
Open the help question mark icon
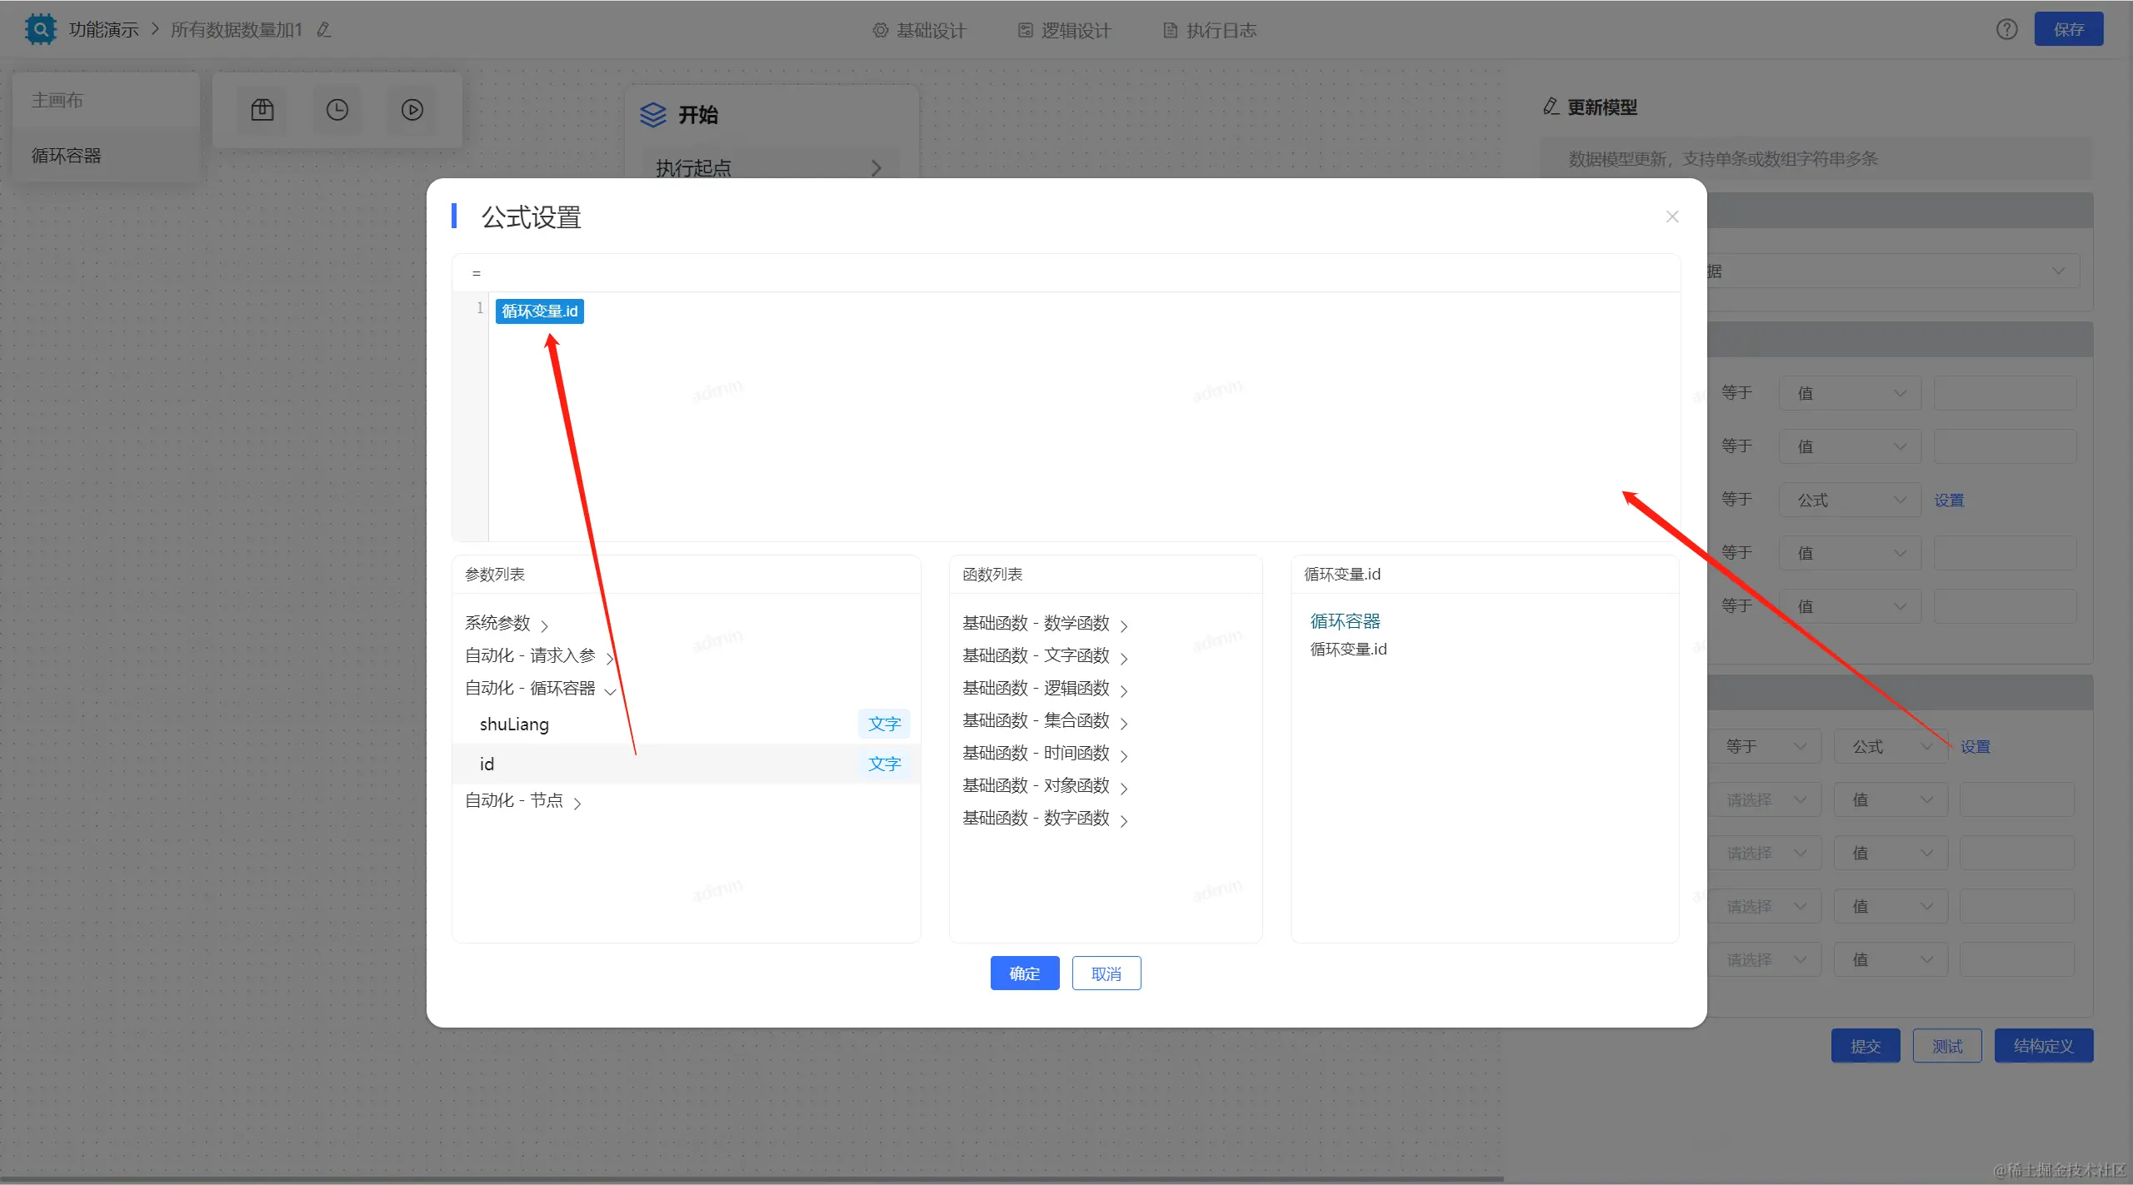coord(2006,30)
